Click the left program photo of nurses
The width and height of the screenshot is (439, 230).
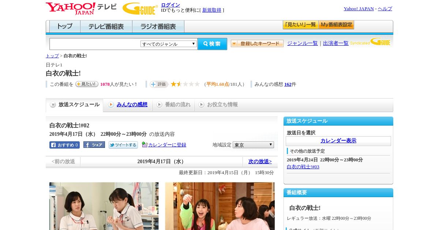click(104, 206)
